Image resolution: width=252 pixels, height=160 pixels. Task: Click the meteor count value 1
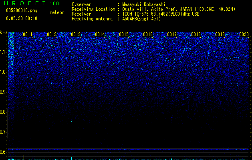tap(57, 18)
